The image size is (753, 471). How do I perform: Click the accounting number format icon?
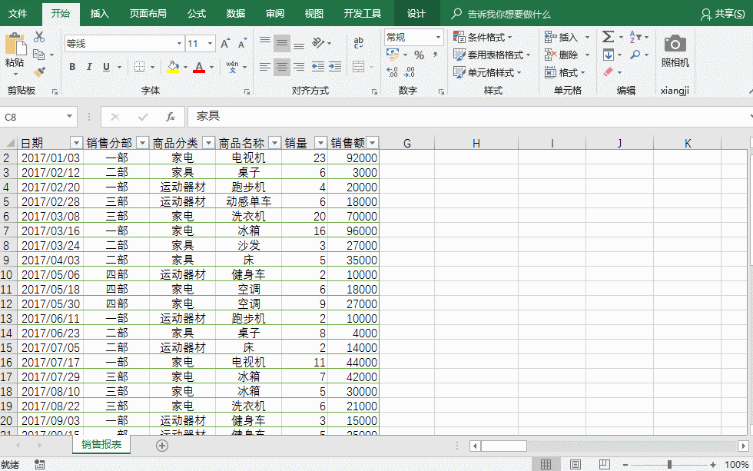tap(393, 55)
